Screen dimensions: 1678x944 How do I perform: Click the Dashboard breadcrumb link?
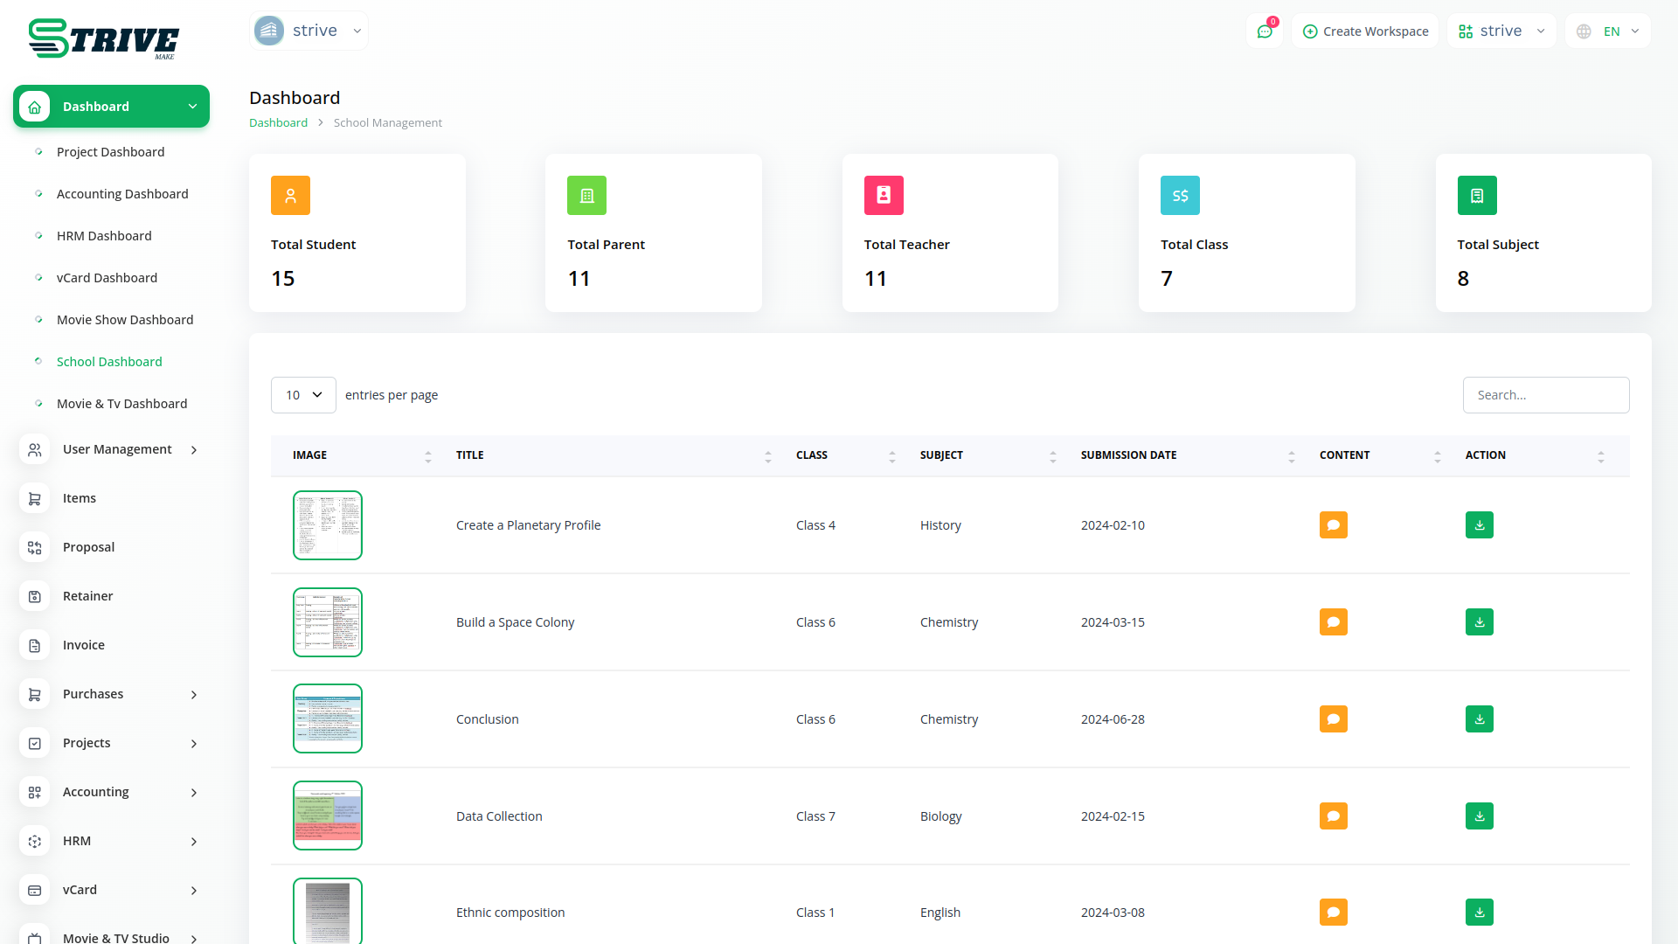coord(278,123)
